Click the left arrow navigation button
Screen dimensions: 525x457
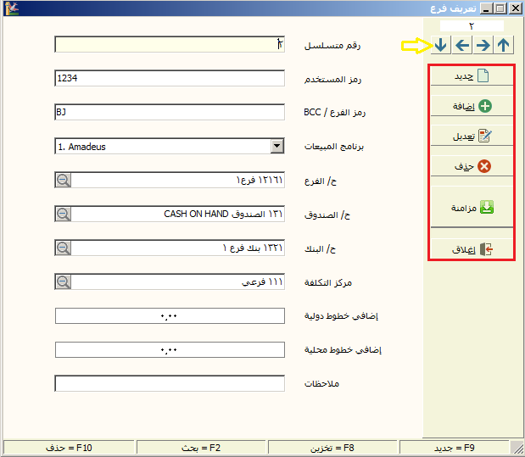461,45
